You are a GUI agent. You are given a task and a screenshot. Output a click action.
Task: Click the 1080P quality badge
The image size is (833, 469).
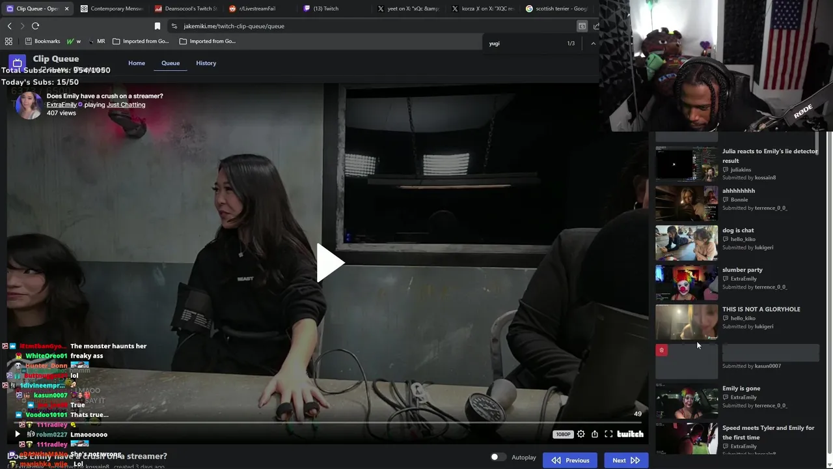(x=563, y=434)
